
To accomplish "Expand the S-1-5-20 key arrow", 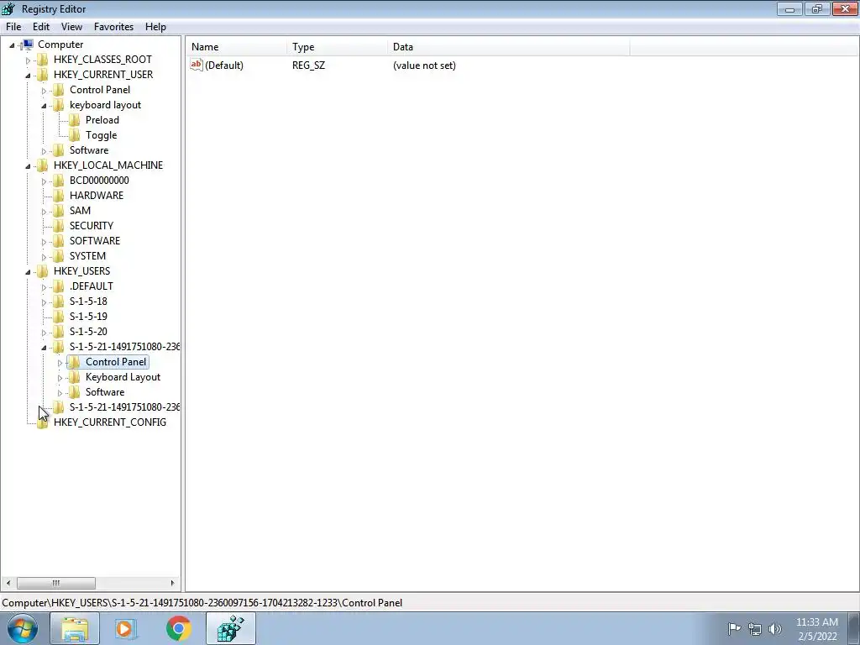I will pos(44,332).
